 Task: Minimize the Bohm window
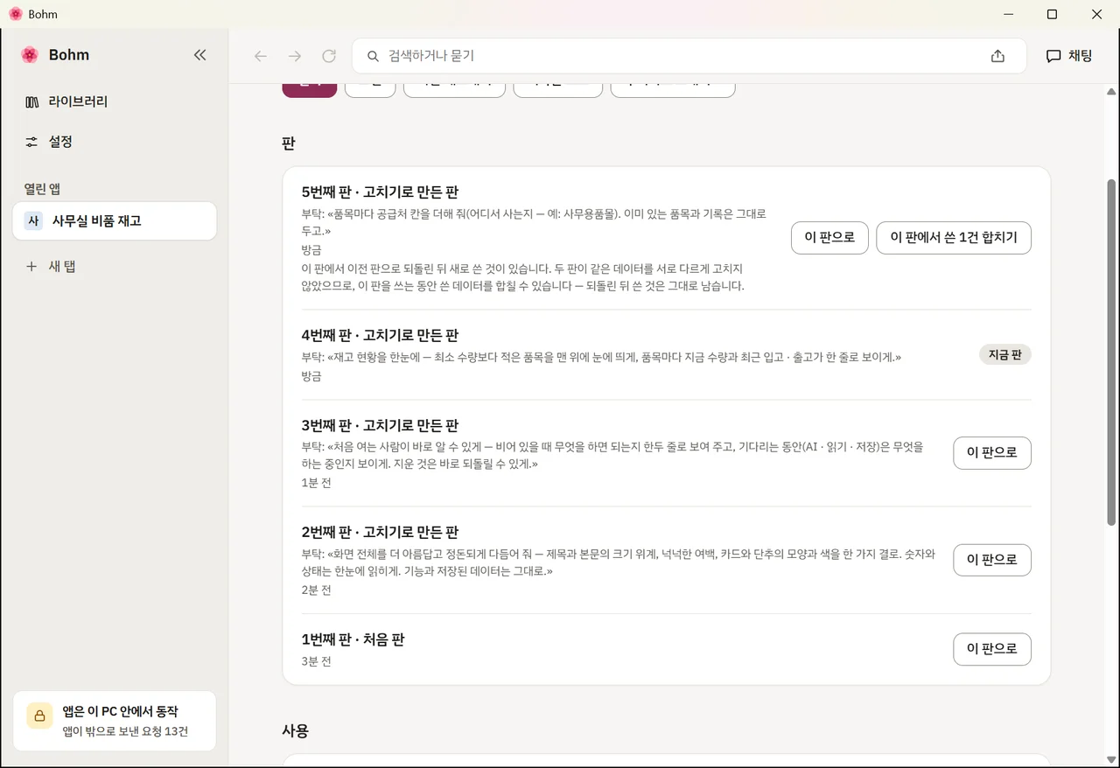coord(1007,14)
